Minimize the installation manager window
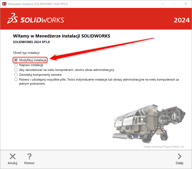 (x=163, y=4)
